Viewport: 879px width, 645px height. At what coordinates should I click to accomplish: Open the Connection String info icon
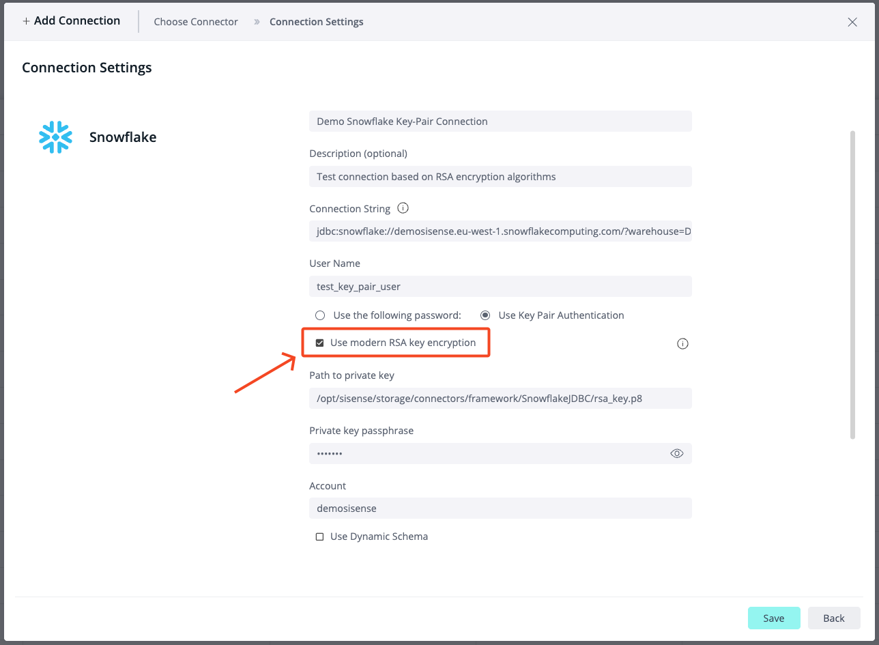403,208
